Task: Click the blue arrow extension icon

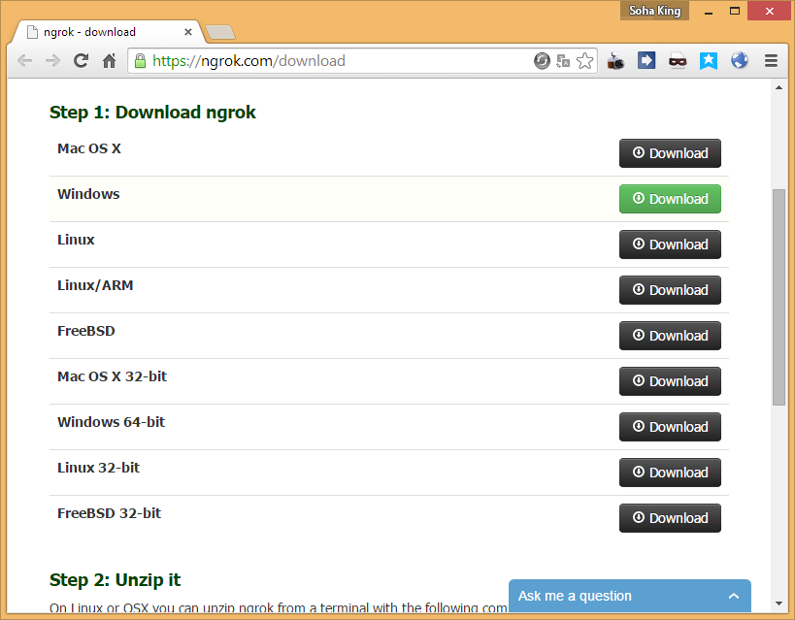Action: [x=646, y=60]
